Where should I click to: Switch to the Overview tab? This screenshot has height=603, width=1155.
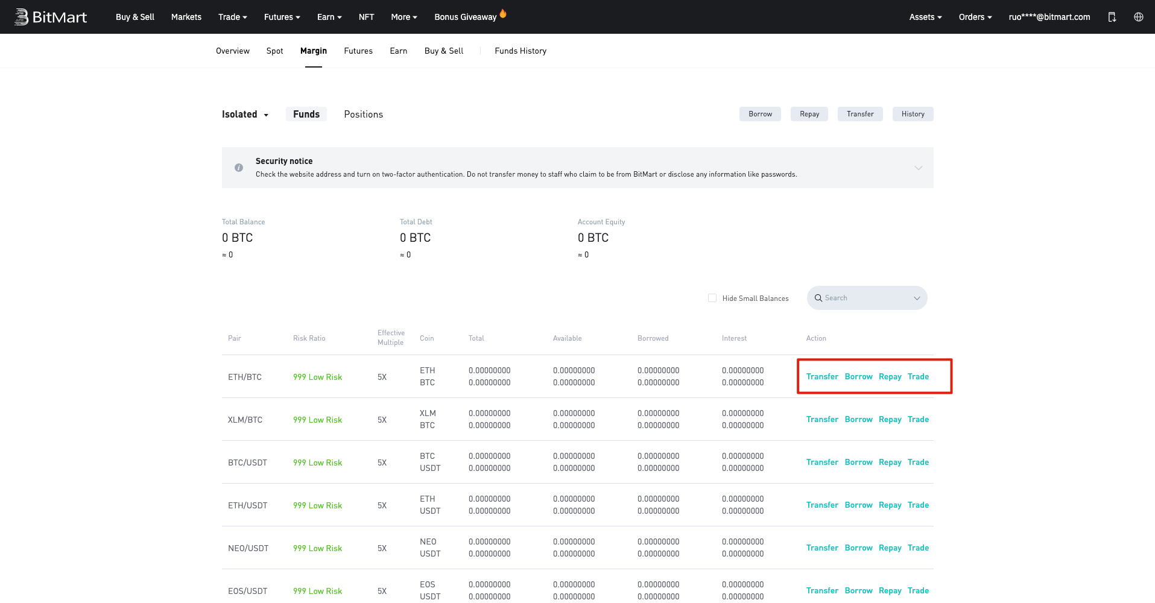233,51
